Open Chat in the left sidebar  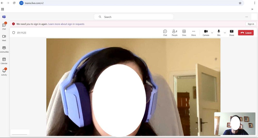pyautogui.click(x=4, y=26)
